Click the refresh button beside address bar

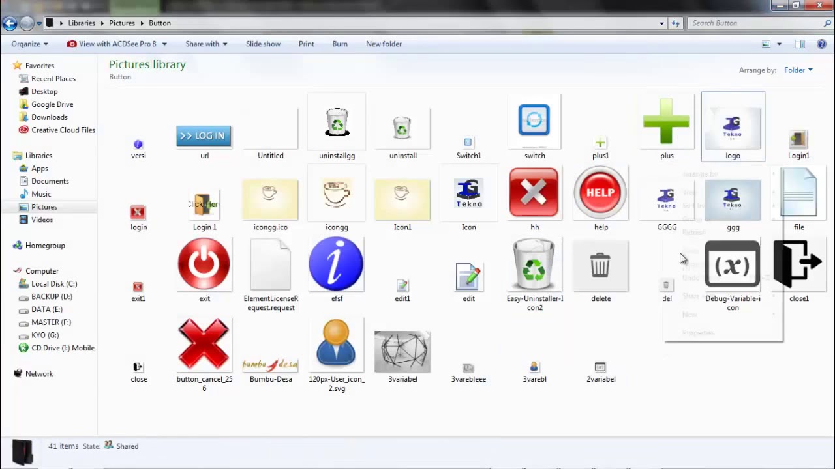pyautogui.click(x=675, y=23)
